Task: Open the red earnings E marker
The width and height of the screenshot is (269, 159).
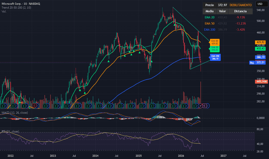Action: point(34,106)
